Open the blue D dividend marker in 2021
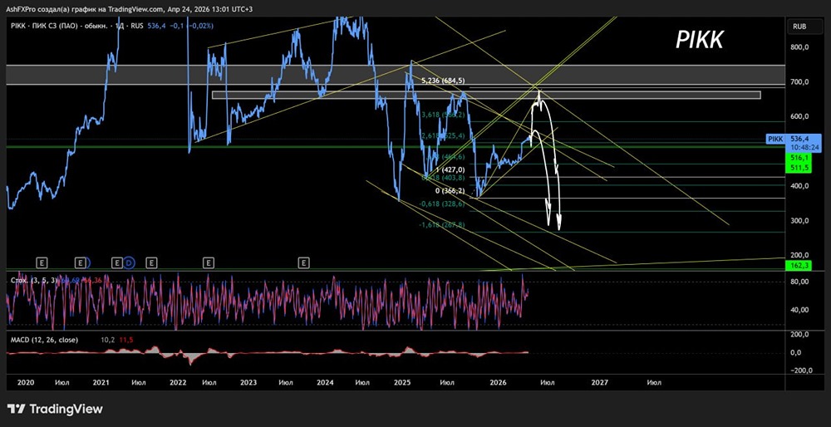 coord(129,263)
